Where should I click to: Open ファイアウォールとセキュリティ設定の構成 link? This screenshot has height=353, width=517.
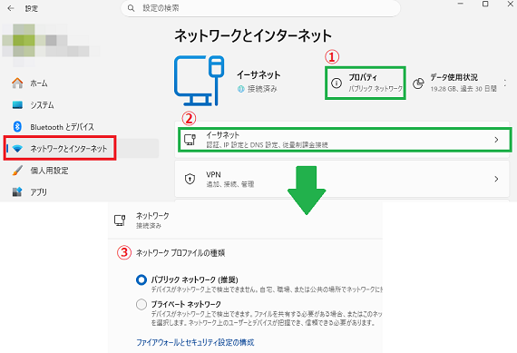pos(195,342)
